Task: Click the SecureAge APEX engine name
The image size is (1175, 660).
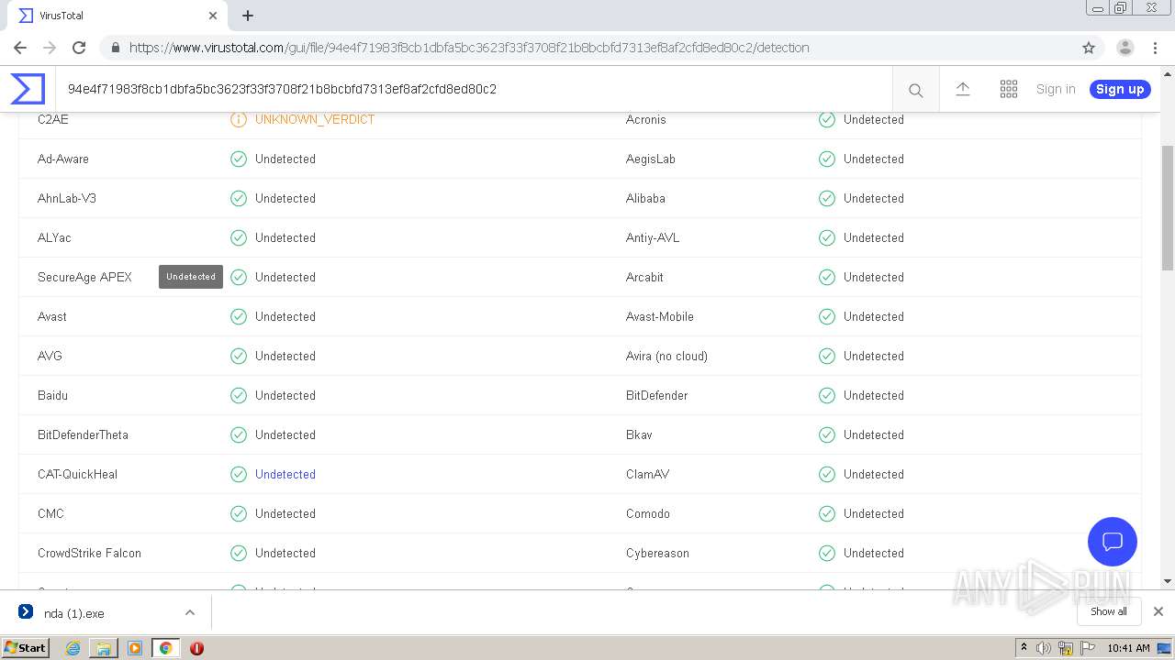Action: (84, 277)
